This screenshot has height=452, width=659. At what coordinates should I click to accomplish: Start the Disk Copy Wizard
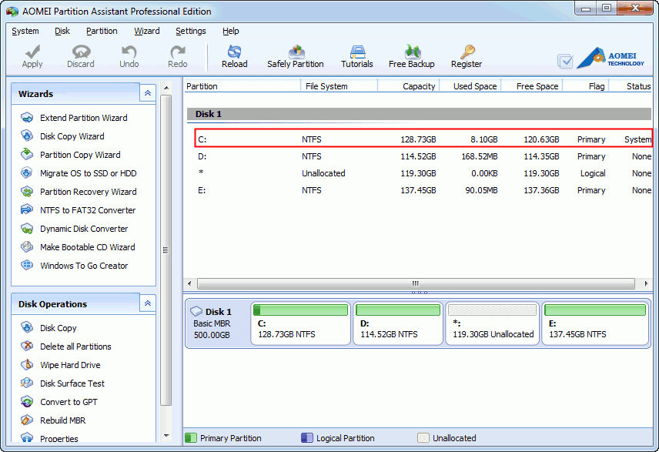[x=72, y=136]
